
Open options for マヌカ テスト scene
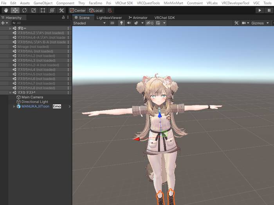click(68, 93)
